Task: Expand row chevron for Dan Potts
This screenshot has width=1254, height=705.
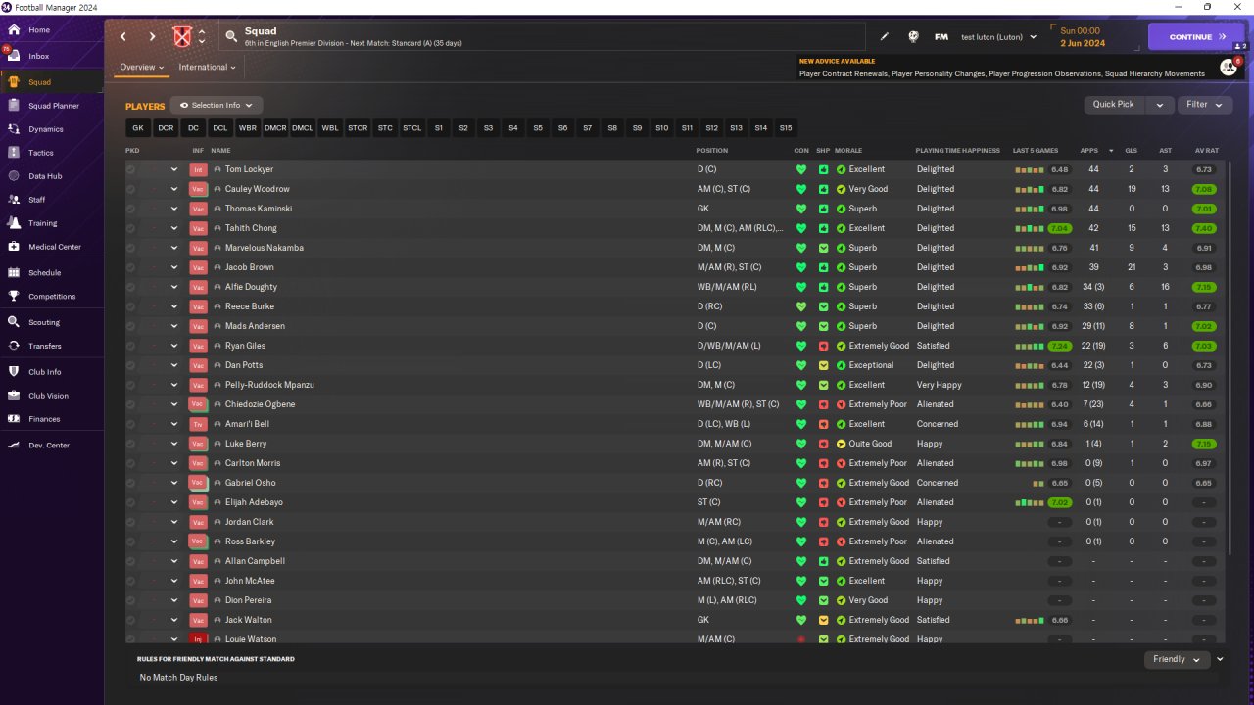Action: [174, 365]
